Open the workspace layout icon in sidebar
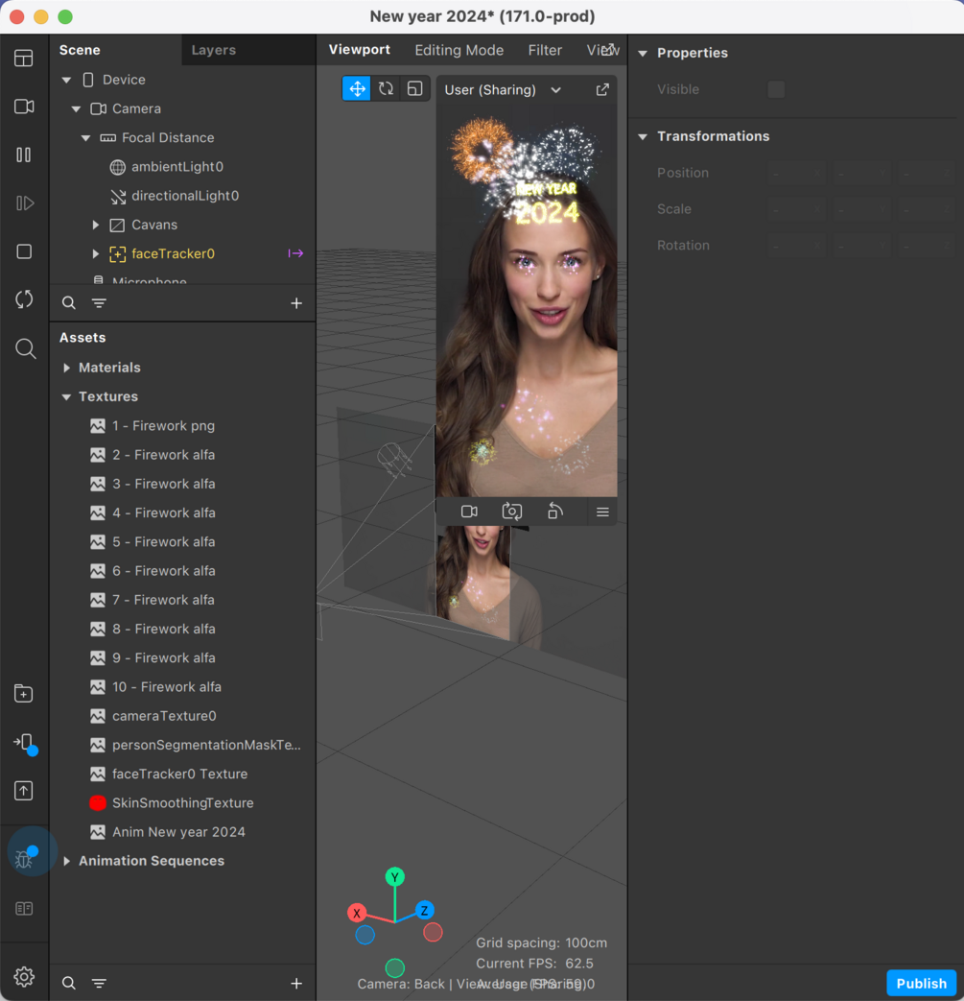The image size is (964, 1001). point(24,59)
